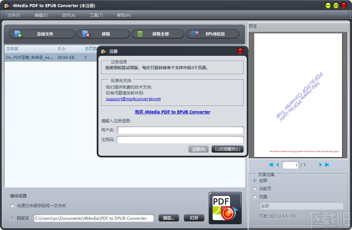Open the 编辑(E) menu
The height and width of the screenshot is (230, 352).
click(41, 15)
